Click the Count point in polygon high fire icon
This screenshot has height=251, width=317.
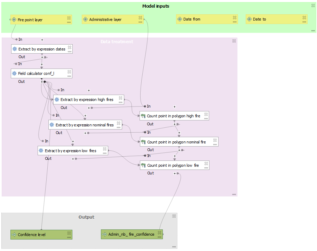tap(143, 116)
